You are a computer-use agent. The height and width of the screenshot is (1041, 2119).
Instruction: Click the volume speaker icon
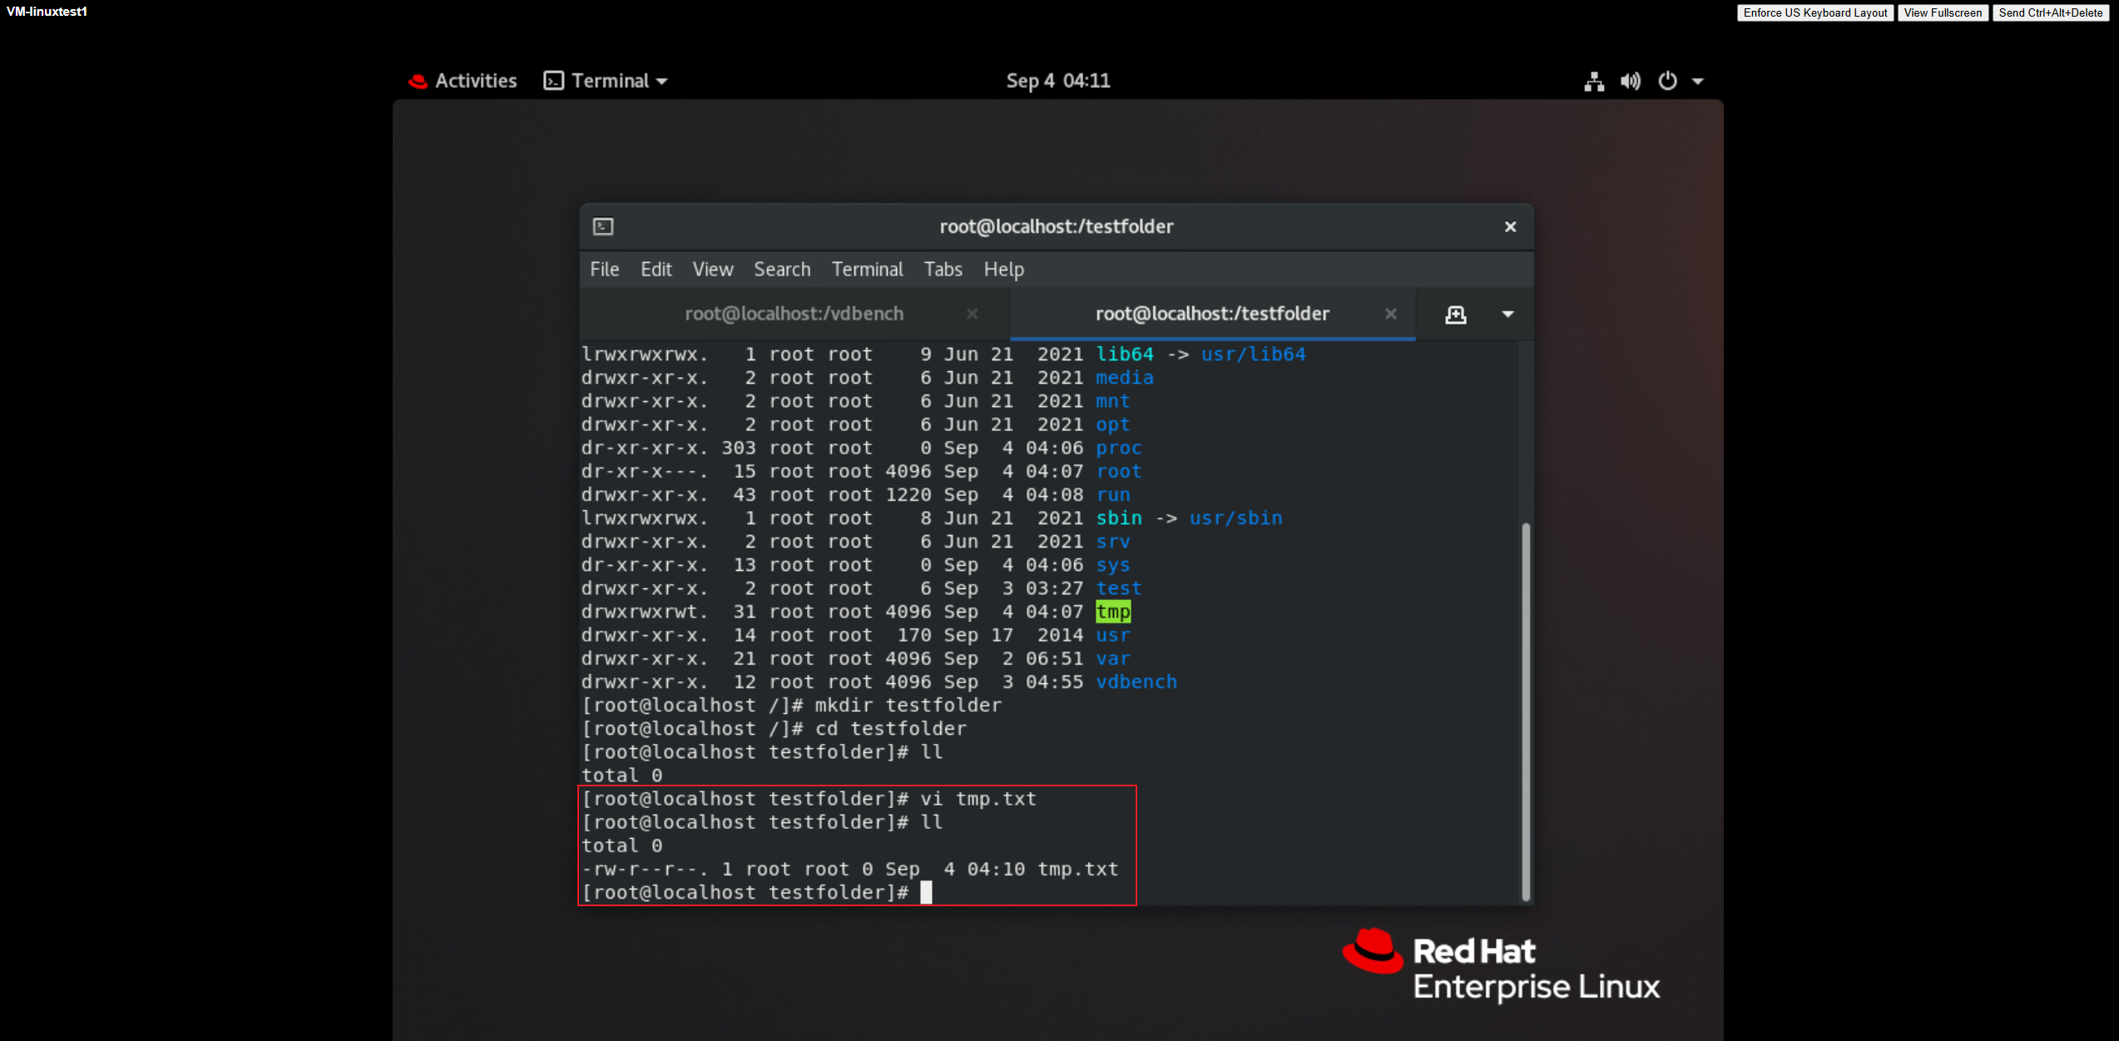[x=1631, y=82]
